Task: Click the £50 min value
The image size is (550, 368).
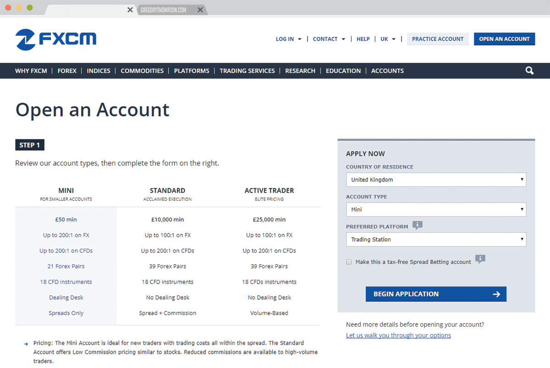Action: tap(66, 220)
